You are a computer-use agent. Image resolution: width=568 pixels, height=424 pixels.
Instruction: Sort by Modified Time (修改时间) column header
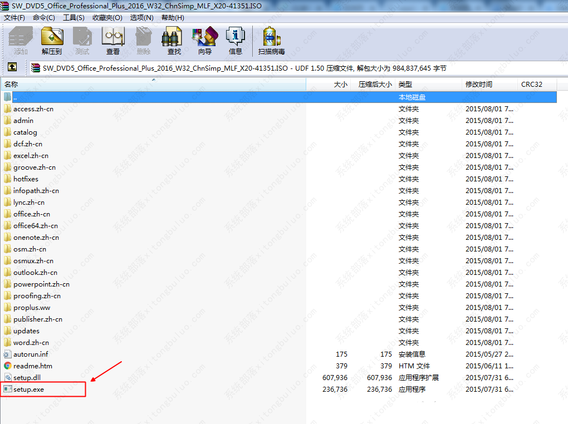click(489, 85)
